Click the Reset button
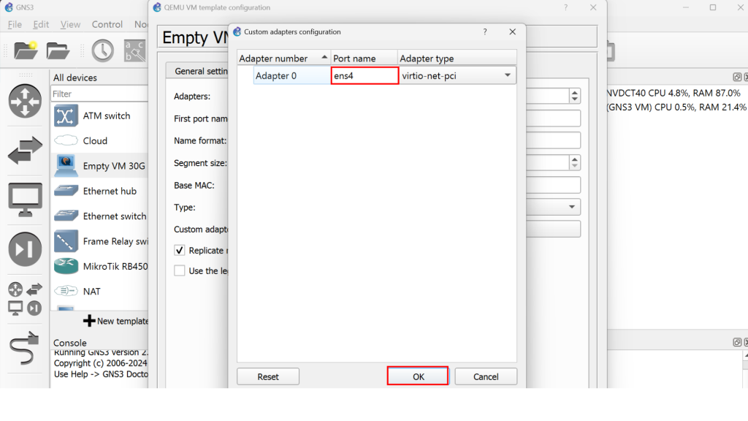 [x=268, y=376]
